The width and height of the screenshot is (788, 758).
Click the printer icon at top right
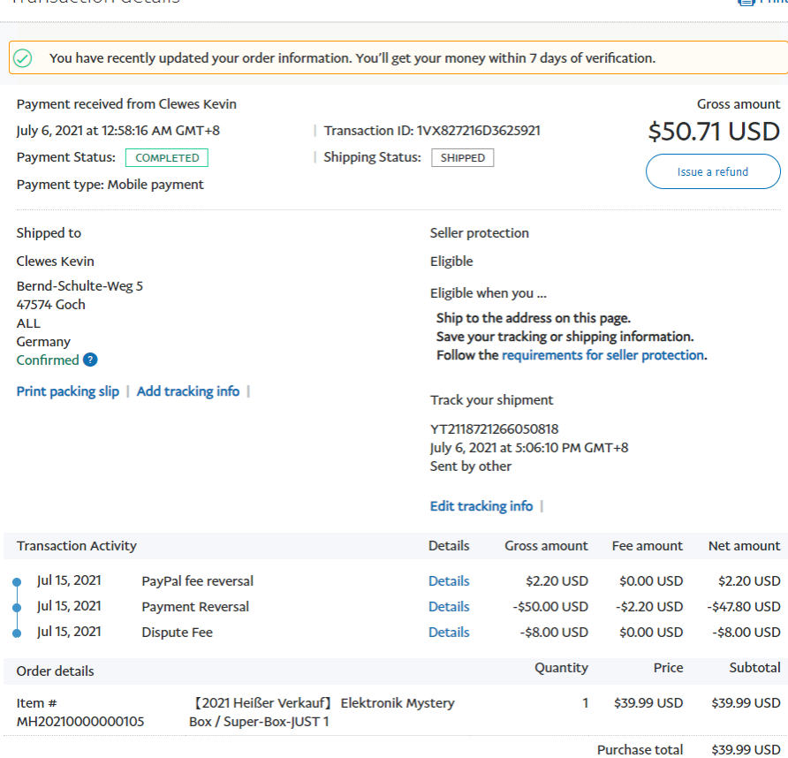coord(746,3)
